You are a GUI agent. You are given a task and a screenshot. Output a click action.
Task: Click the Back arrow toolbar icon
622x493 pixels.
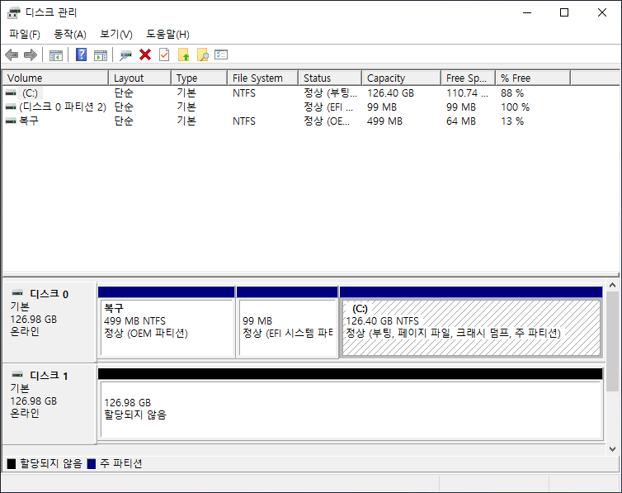pyautogui.click(x=12, y=55)
